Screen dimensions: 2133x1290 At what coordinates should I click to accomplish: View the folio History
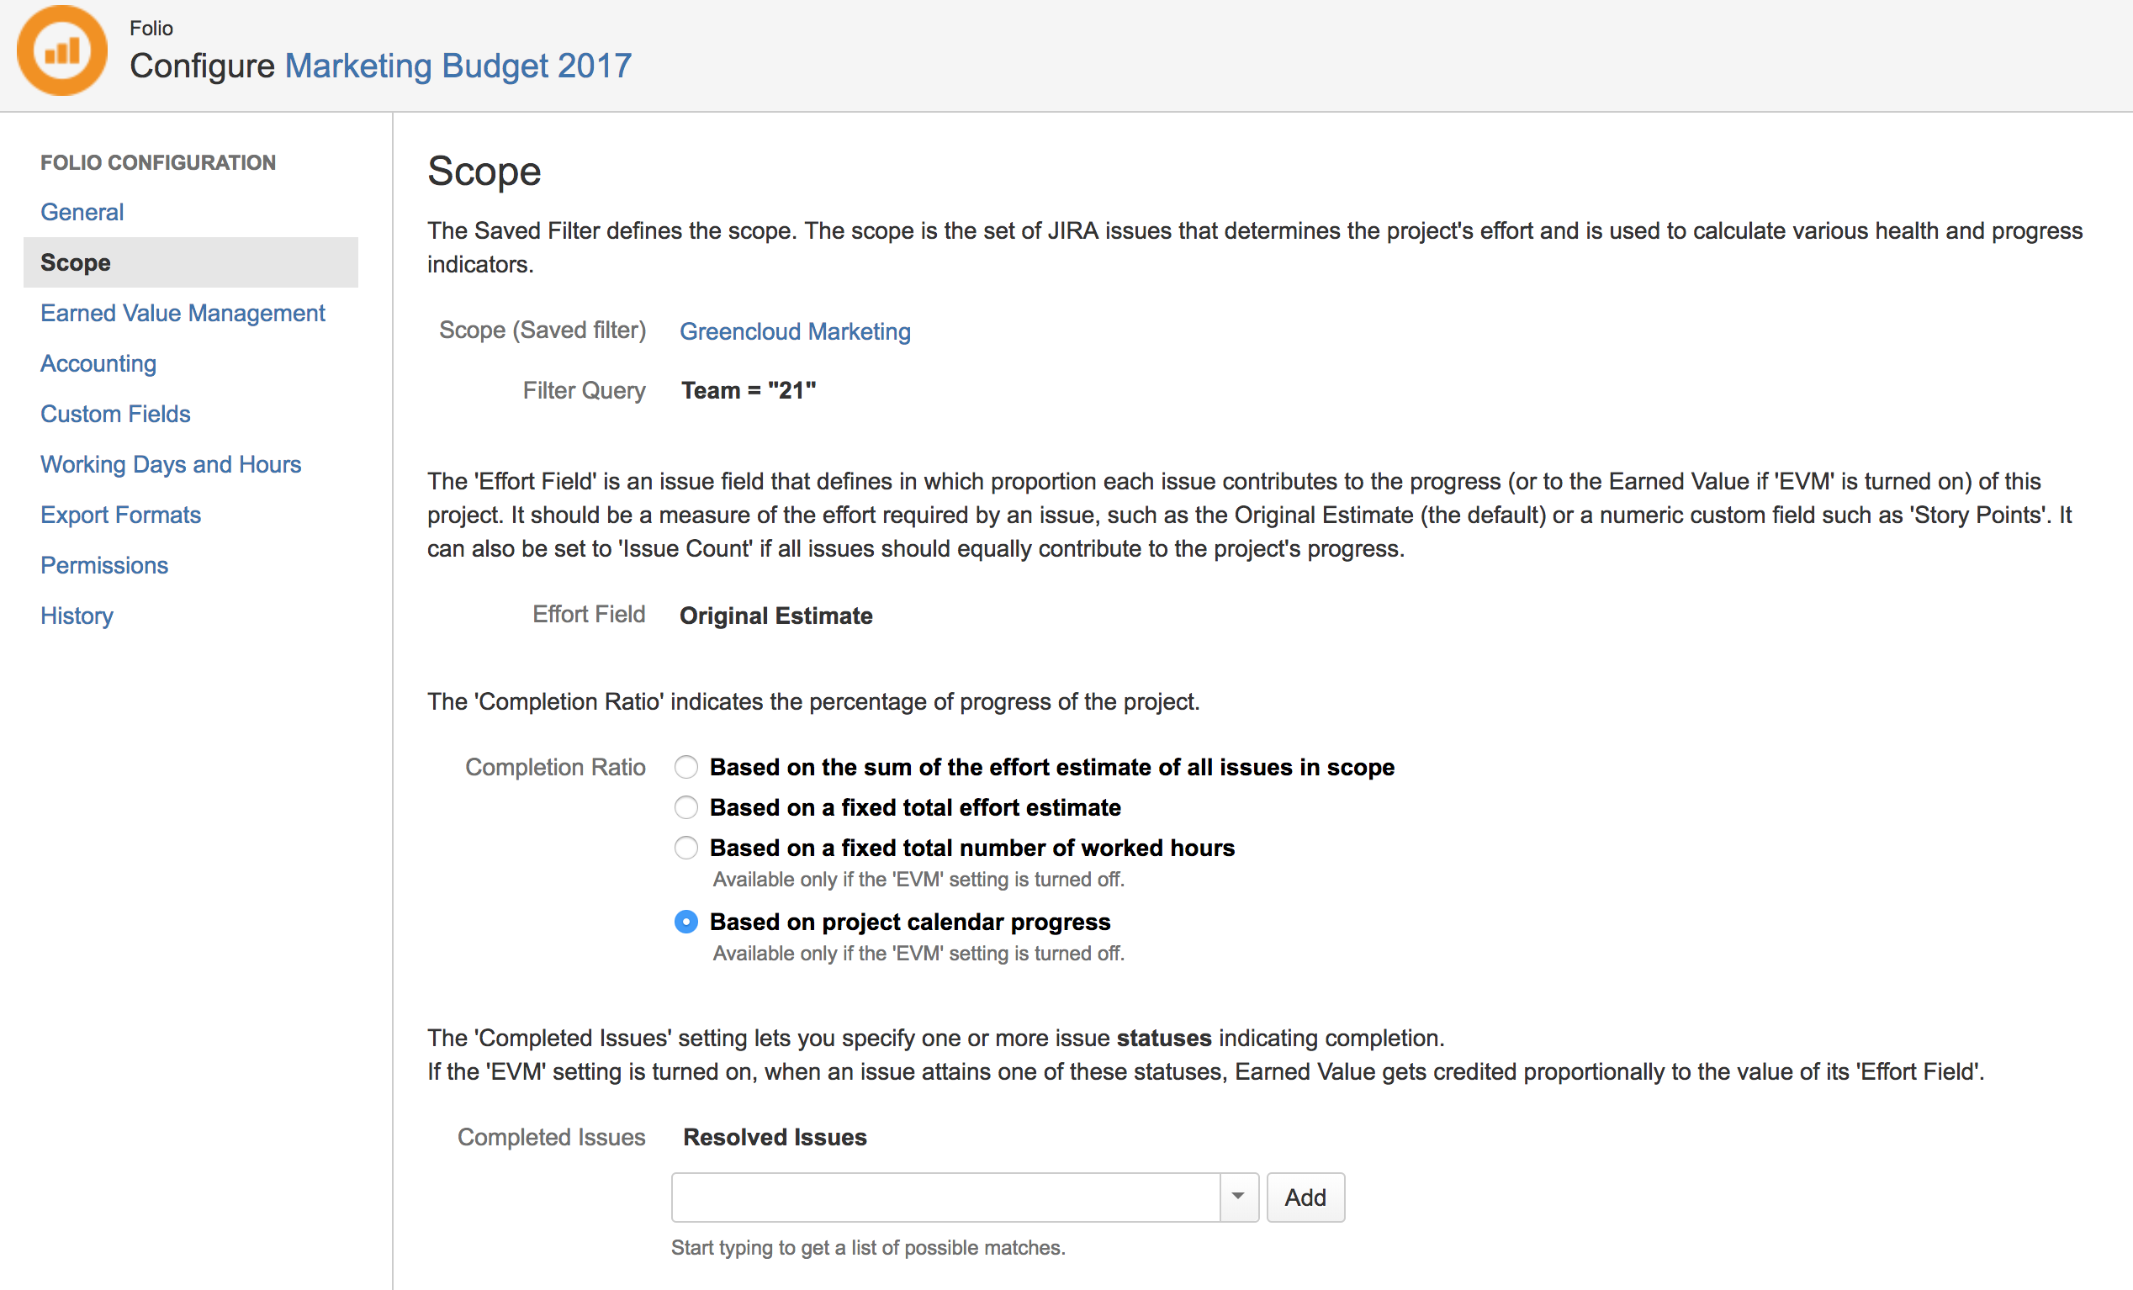coord(77,616)
